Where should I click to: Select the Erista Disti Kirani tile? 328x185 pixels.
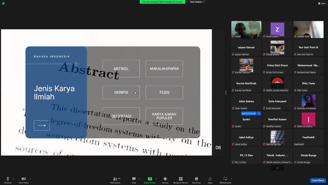click(277, 66)
